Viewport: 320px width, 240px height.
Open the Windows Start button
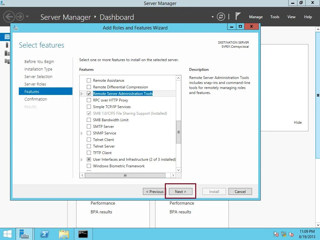click(x=7, y=234)
